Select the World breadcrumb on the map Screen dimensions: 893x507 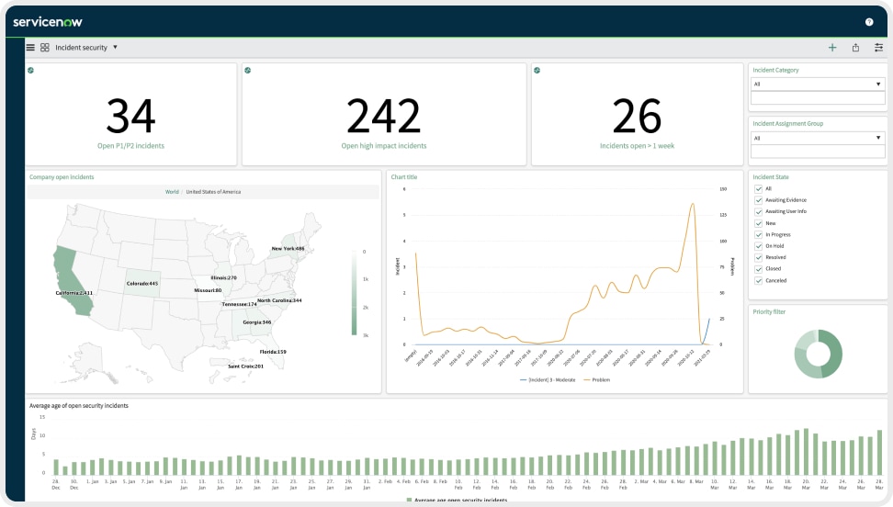172,192
